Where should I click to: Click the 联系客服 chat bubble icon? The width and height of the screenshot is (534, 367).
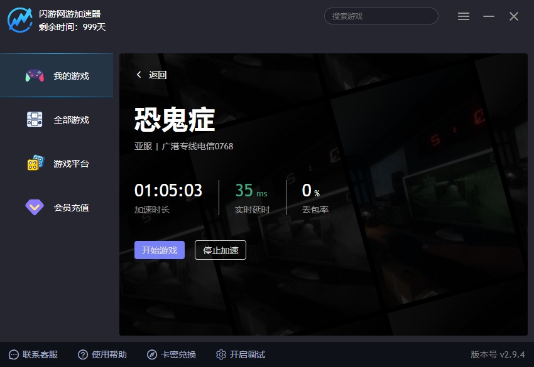[x=14, y=354]
